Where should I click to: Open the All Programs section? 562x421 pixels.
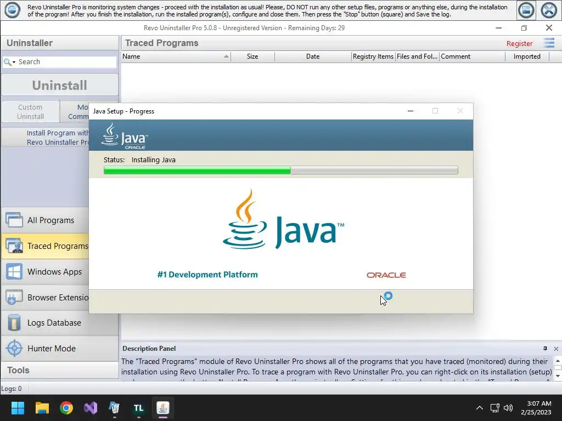(x=45, y=220)
